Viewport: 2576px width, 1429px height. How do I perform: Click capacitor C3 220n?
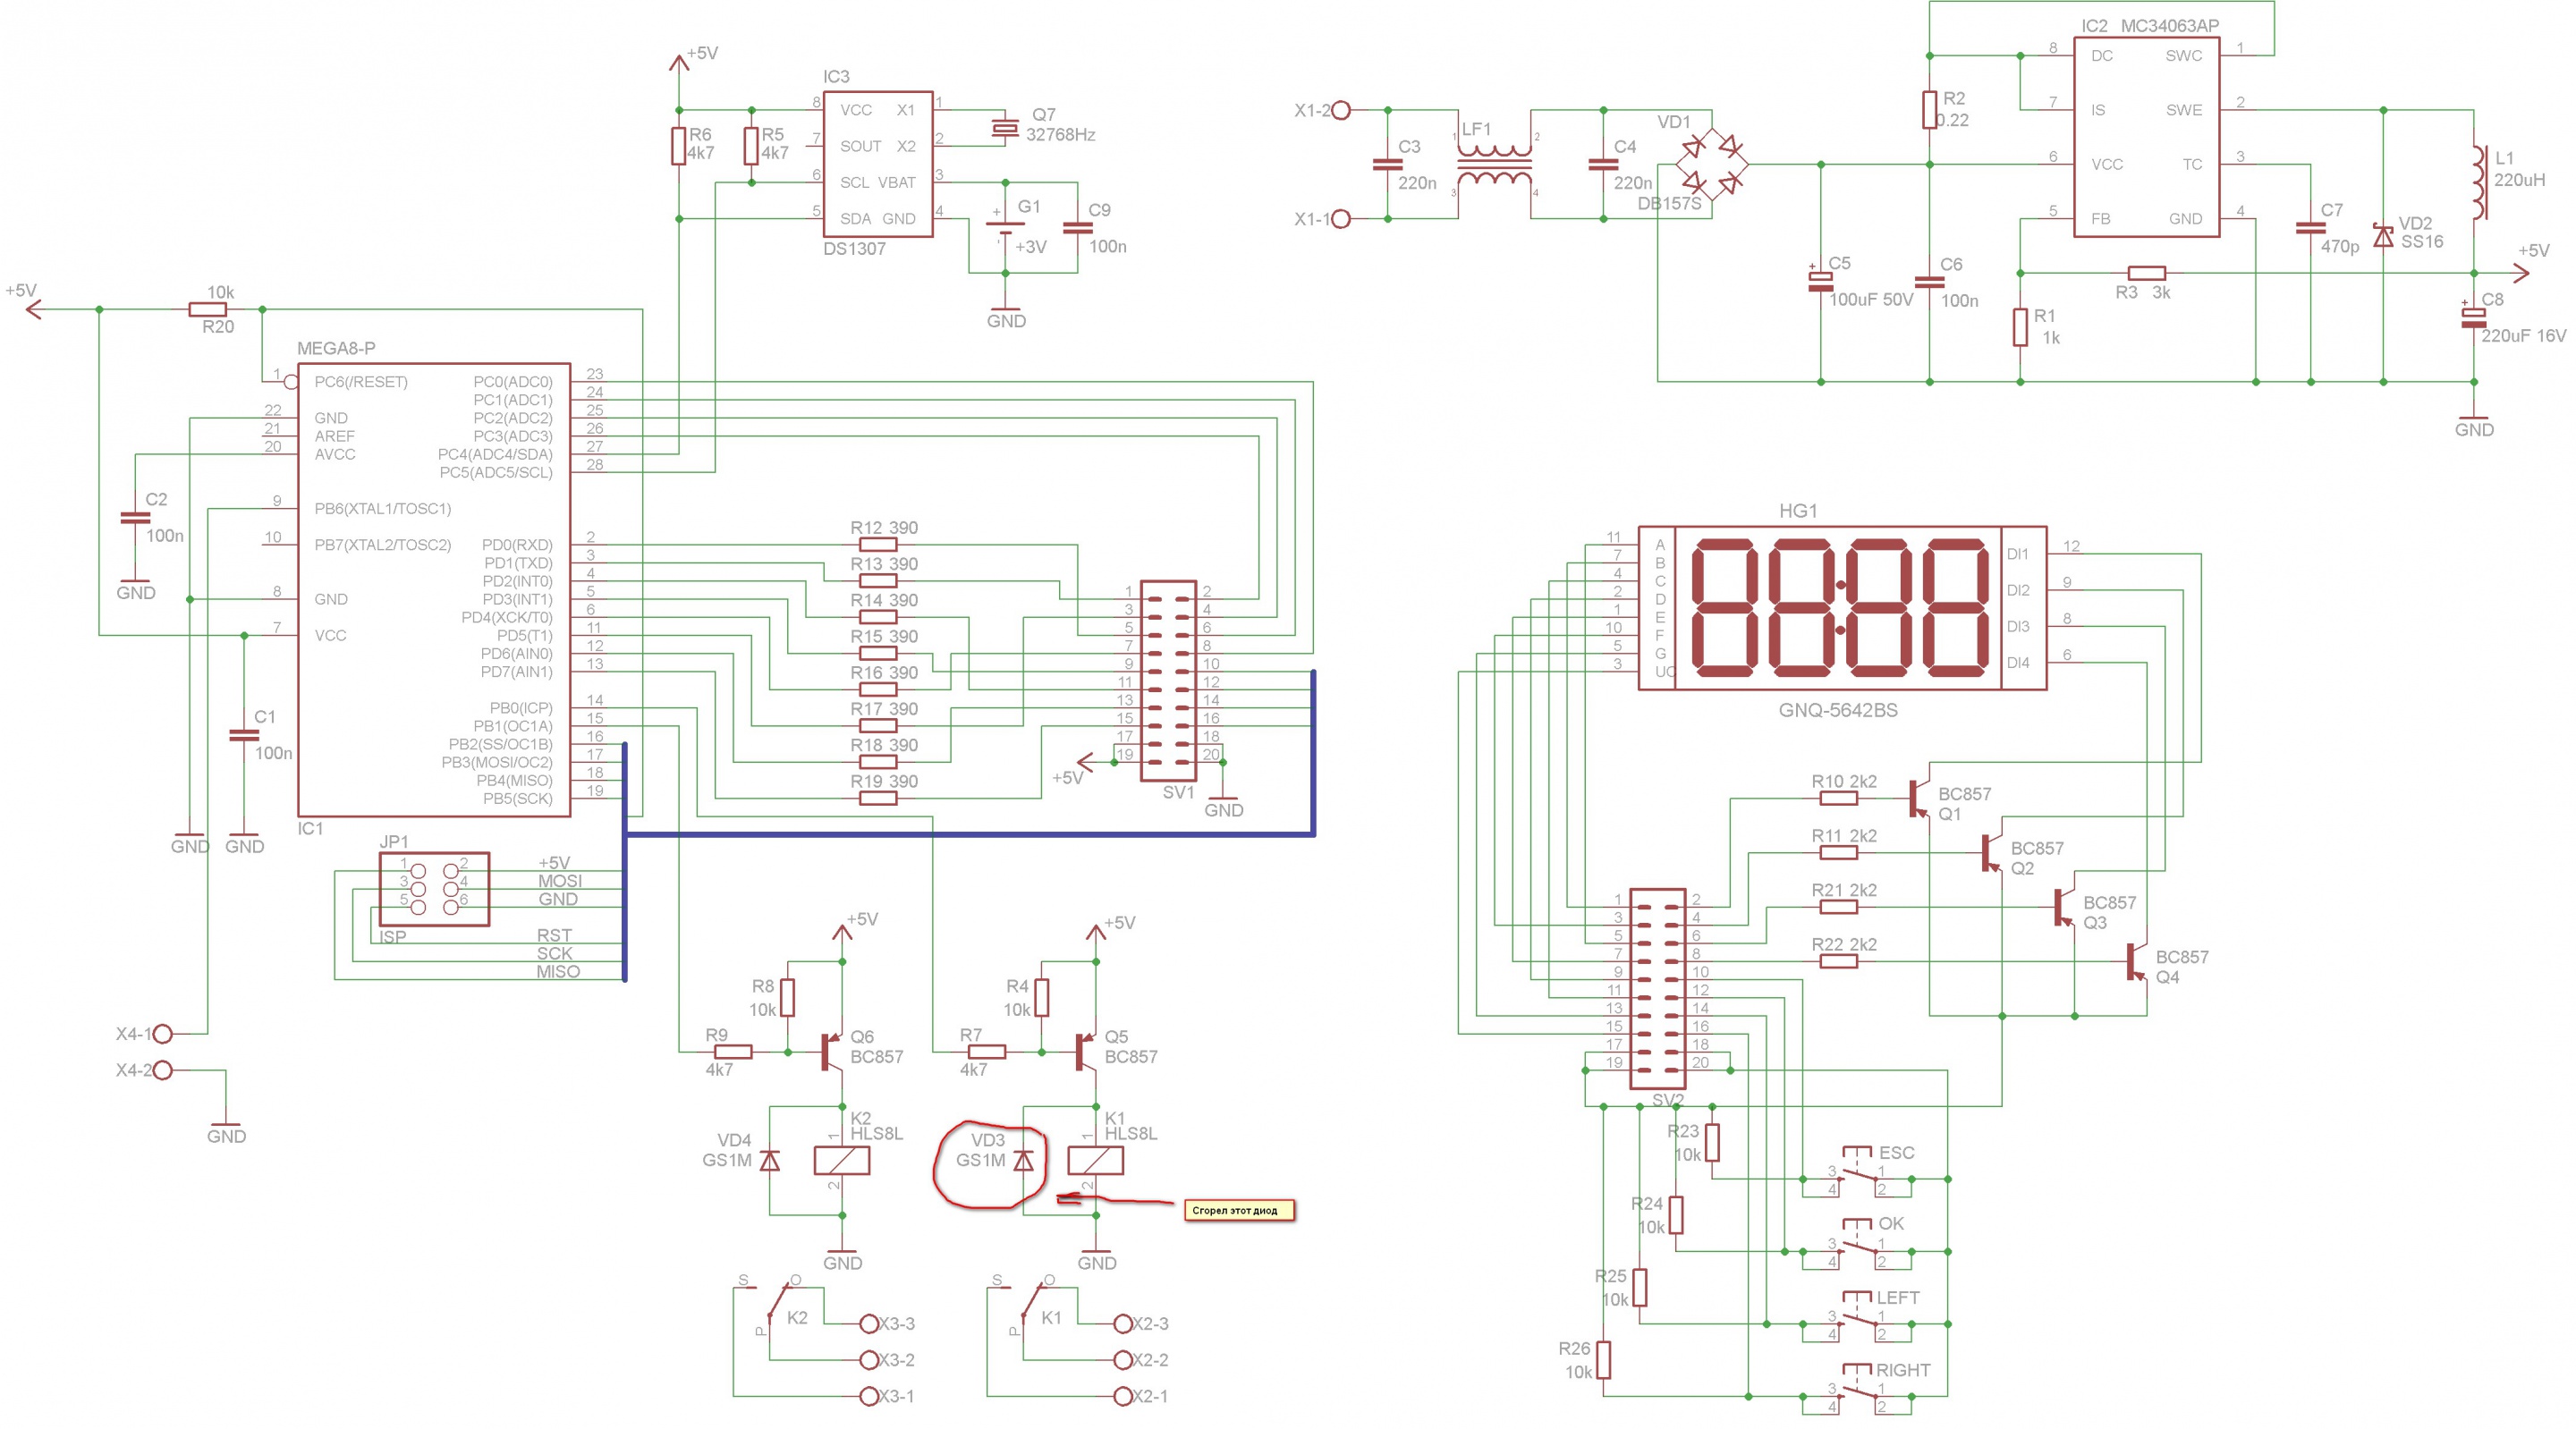(x=1387, y=164)
